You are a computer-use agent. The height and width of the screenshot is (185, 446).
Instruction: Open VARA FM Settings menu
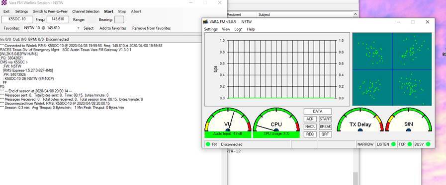point(211,29)
